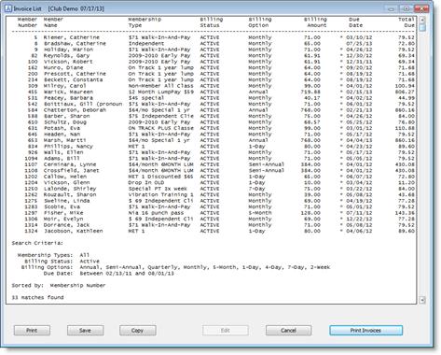Click member name Headen, Nan
This screenshot has width=441, height=355.
coord(62,135)
